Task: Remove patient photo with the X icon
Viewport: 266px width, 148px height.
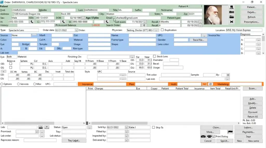Action: coord(231,22)
